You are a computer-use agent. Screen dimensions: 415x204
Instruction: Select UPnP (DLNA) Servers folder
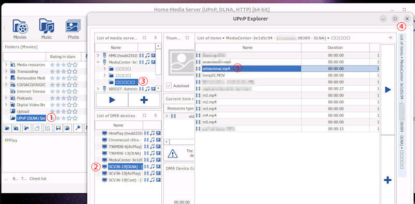click(x=31, y=118)
